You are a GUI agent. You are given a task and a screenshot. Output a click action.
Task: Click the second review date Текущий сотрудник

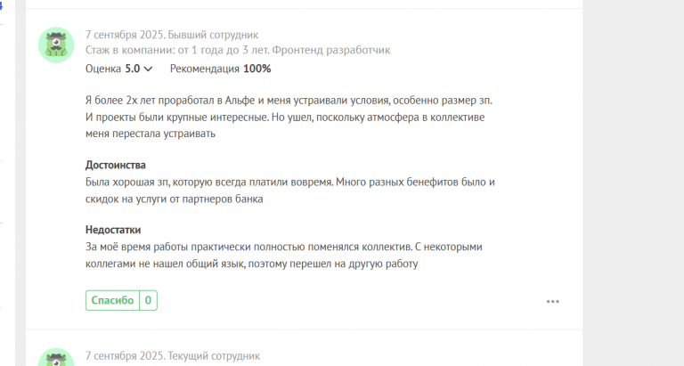(x=173, y=355)
